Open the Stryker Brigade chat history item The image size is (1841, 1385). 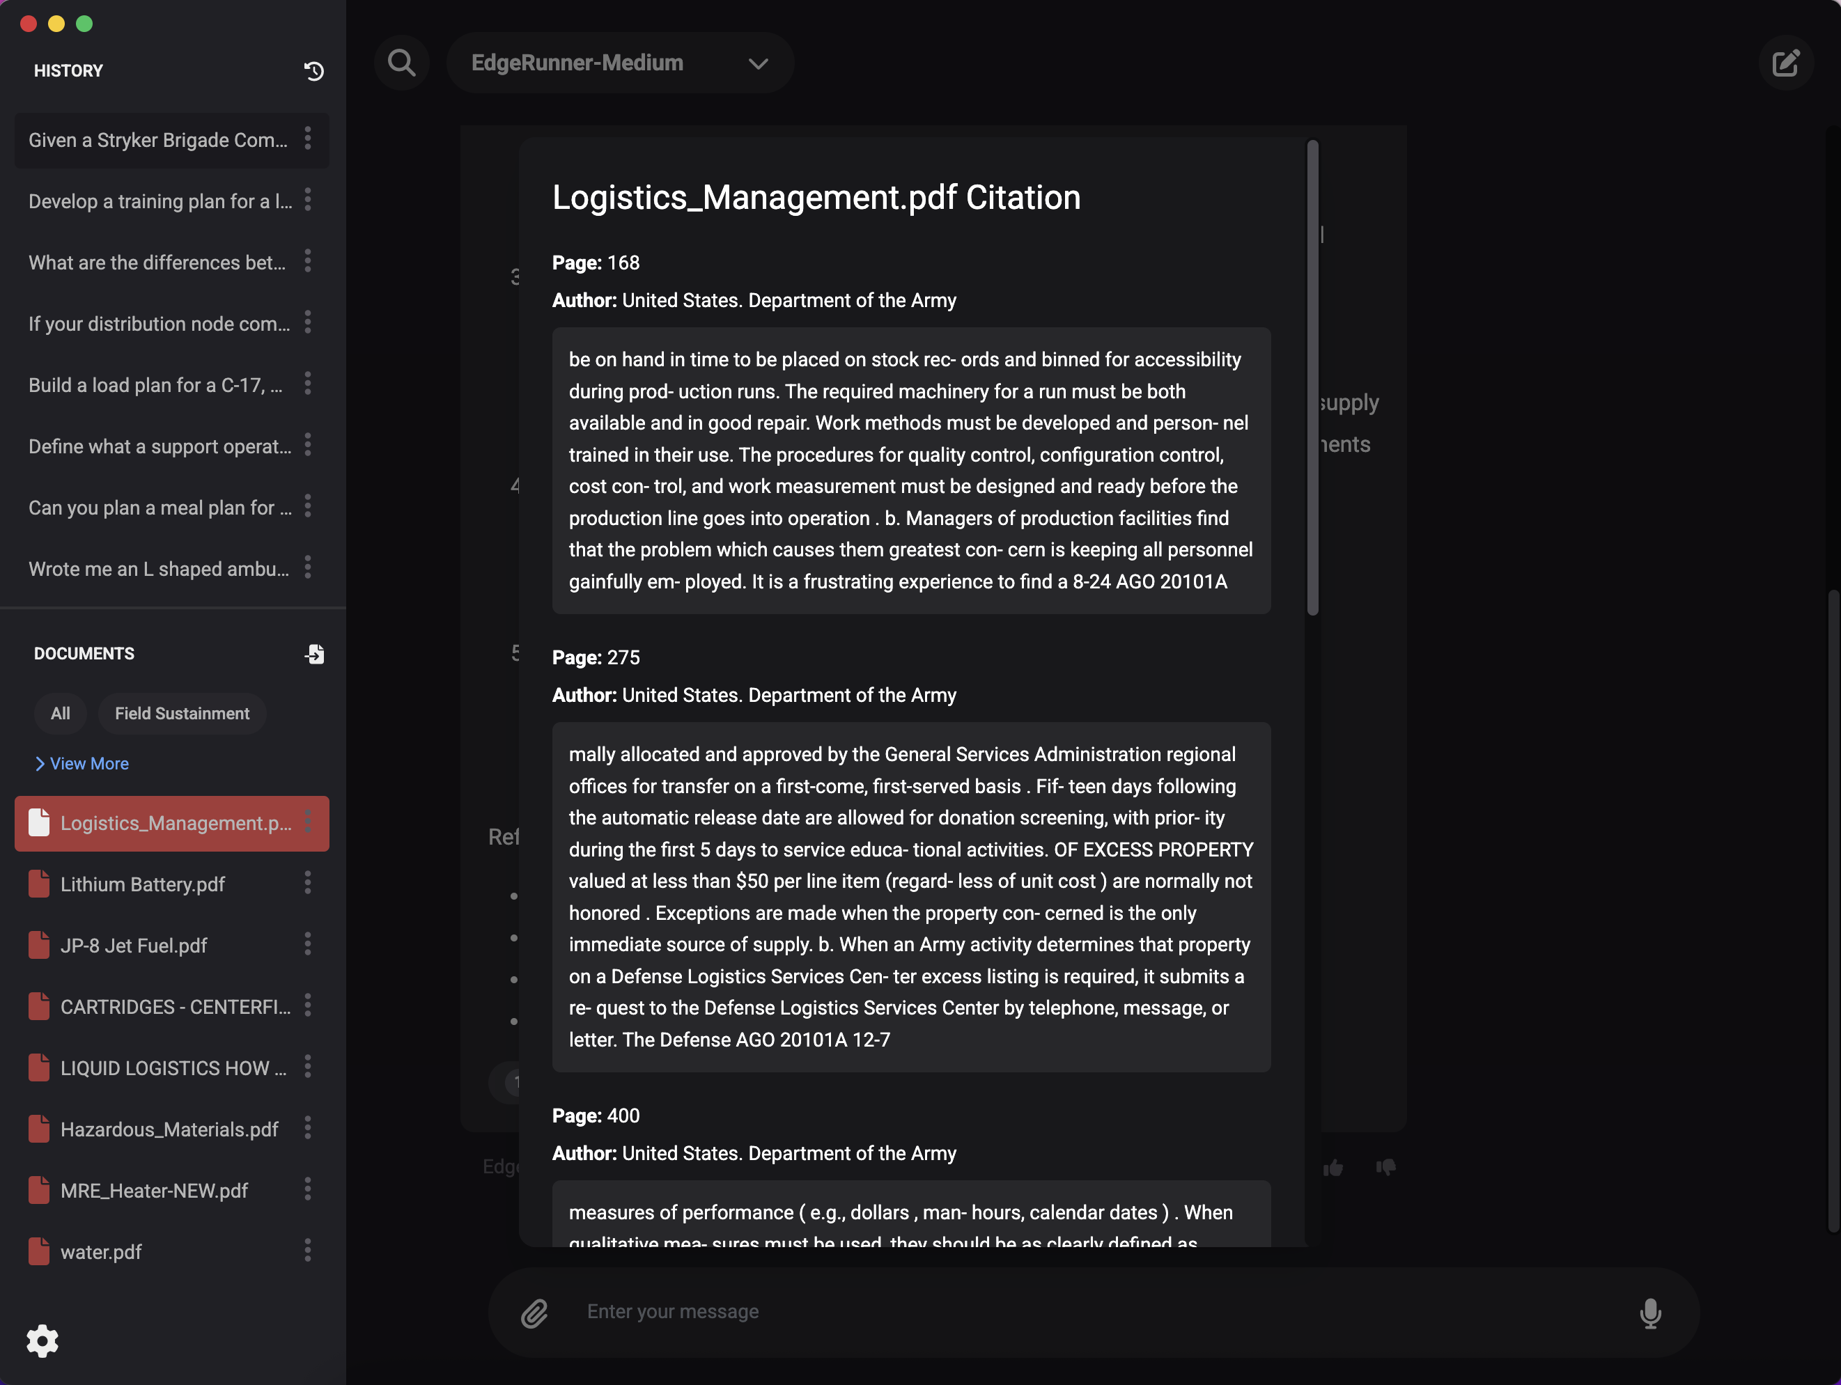(158, 141)
